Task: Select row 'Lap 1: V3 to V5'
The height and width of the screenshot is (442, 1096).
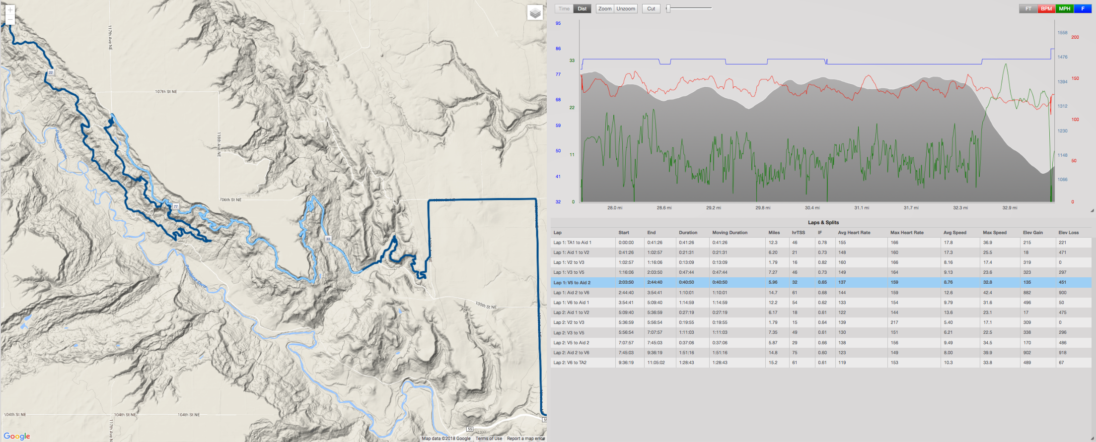Action: click(821, 272)
